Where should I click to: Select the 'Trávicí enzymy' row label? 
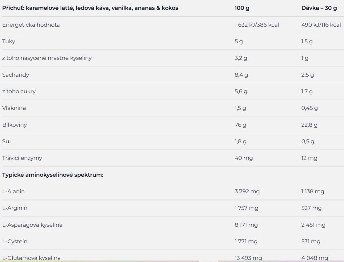(22, 158)
